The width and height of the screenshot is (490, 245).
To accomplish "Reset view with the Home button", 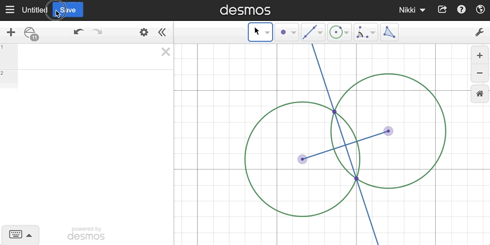I will pyautogui.click(x=480, y=94).
